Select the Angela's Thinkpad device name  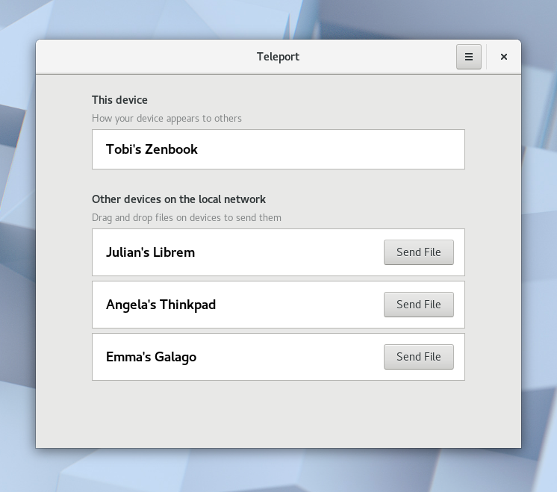click(x=161, y=305)
